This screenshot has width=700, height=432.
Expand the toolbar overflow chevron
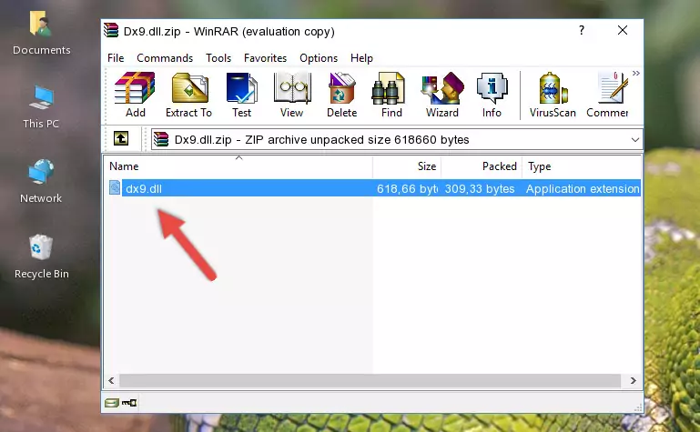636,73
